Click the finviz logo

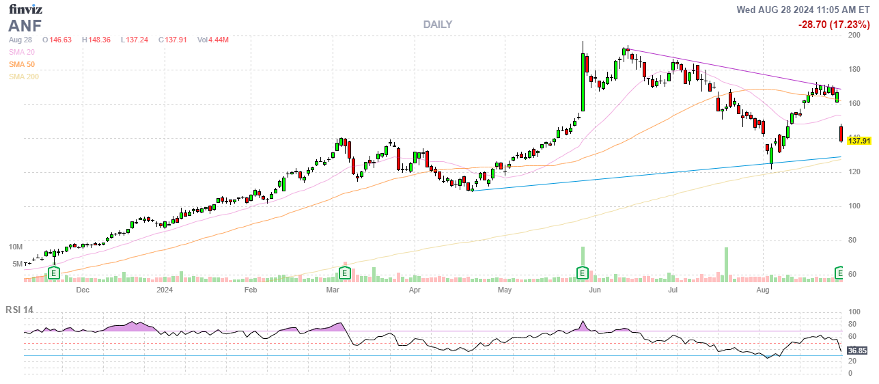pos(27,9)
